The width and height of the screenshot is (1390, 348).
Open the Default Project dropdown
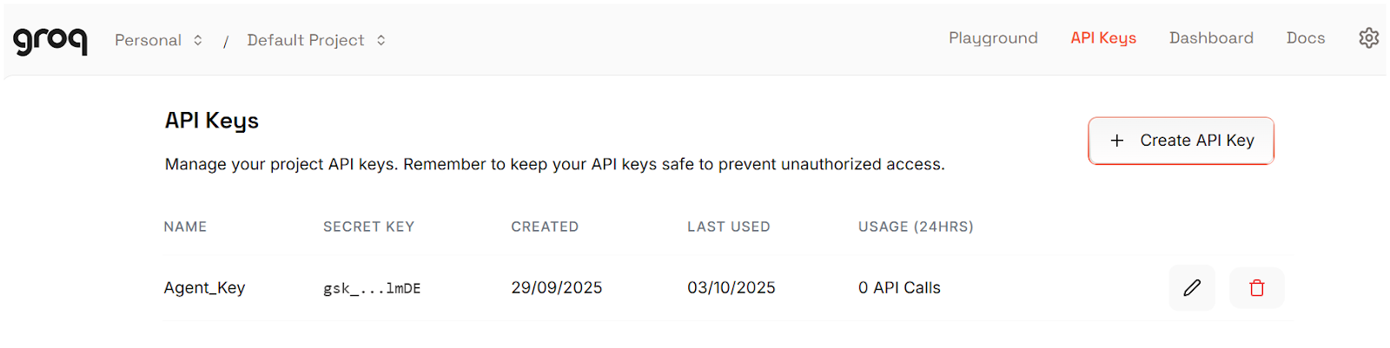pos(306,40)
